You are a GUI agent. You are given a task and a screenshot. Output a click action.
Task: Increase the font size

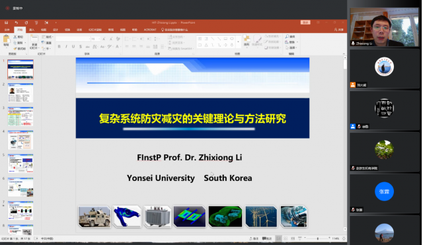click(104, 39)
